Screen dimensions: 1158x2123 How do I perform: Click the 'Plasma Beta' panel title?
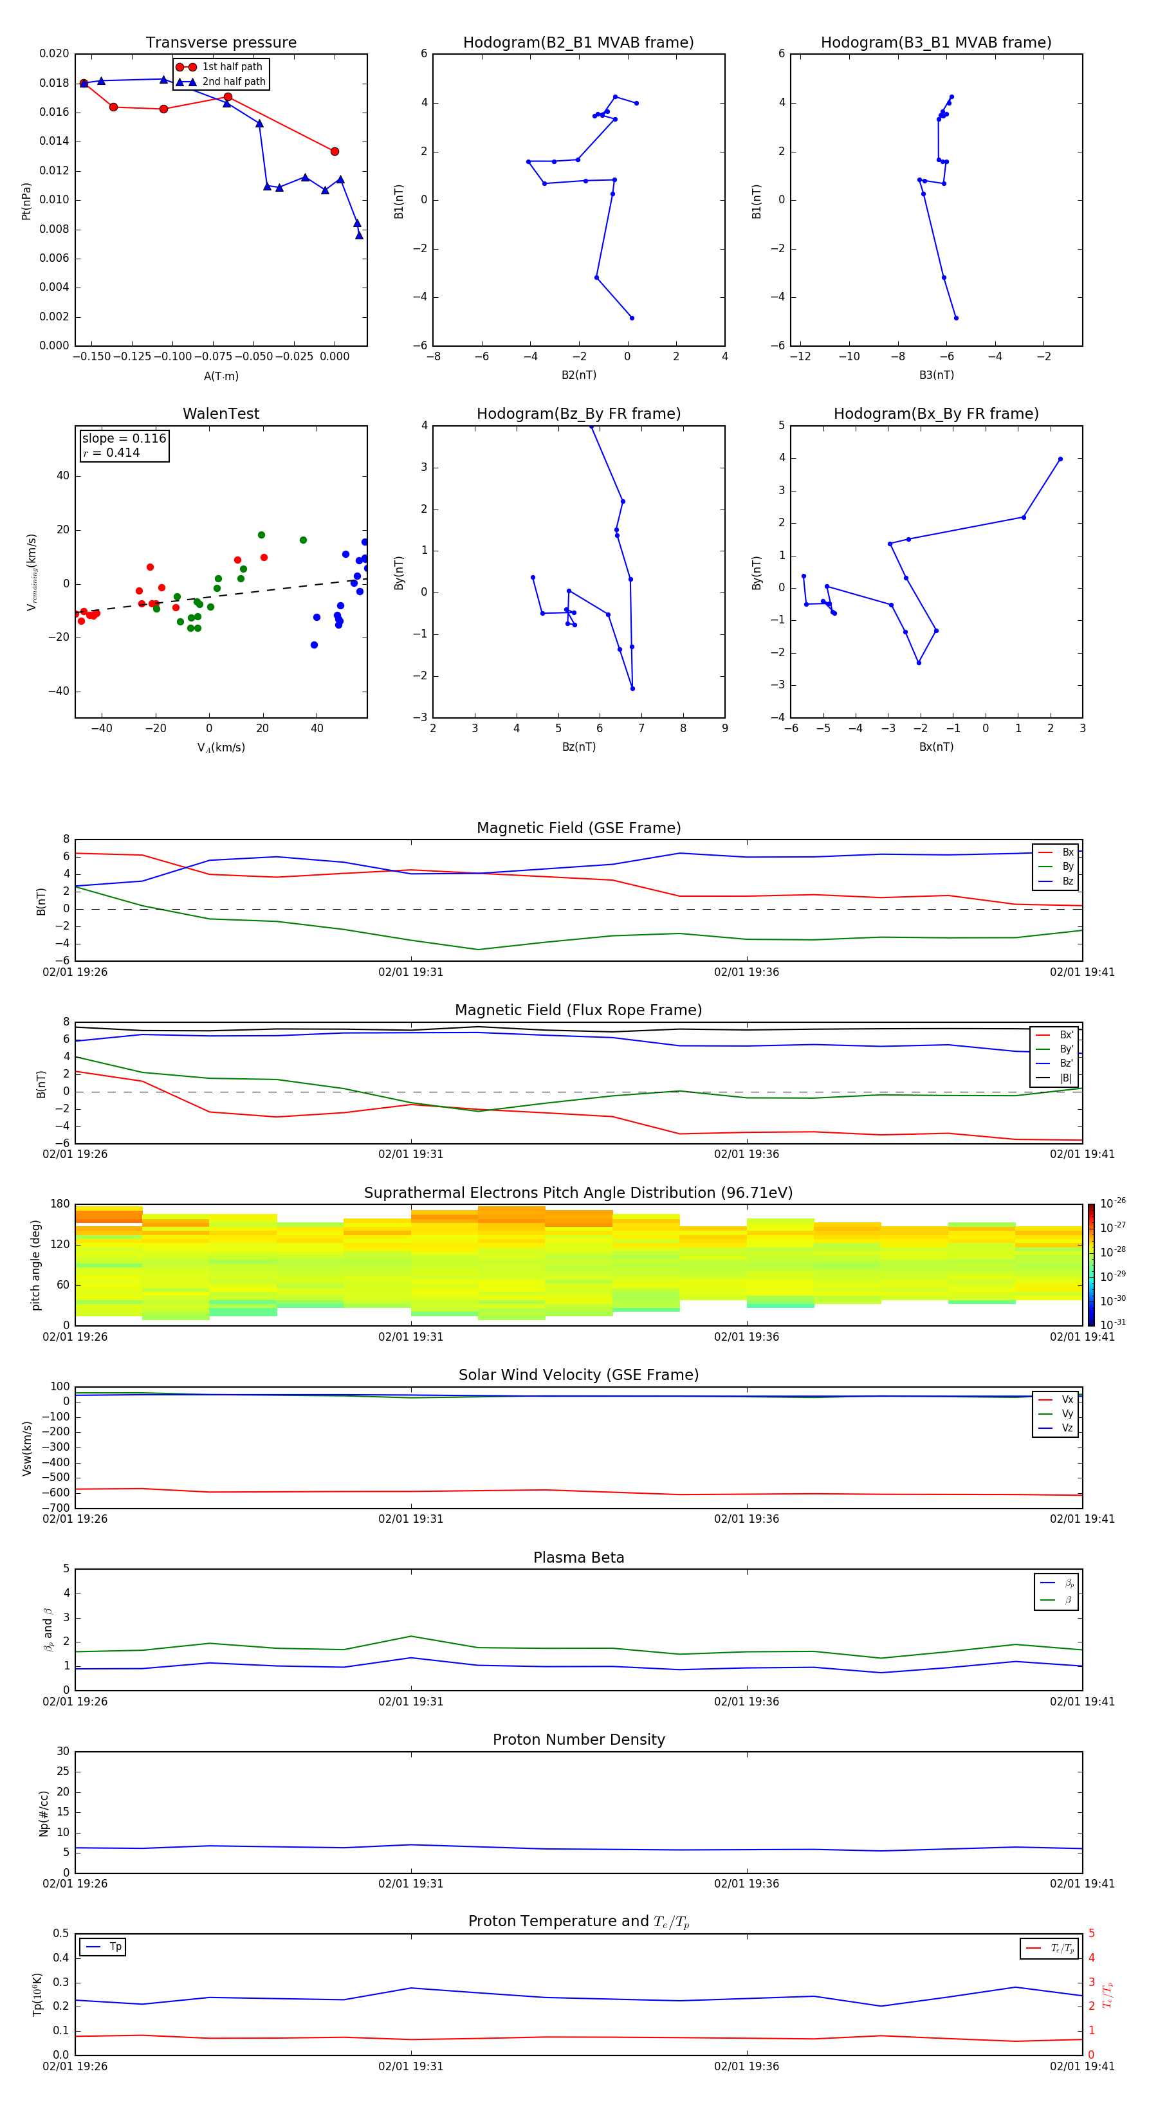click(x=578, y=1558)
